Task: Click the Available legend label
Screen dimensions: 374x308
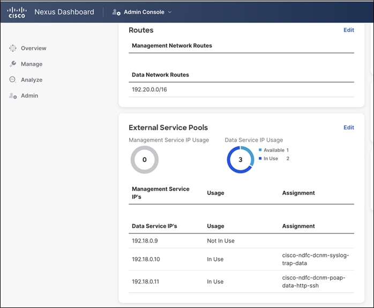Action: pos(274,150)
